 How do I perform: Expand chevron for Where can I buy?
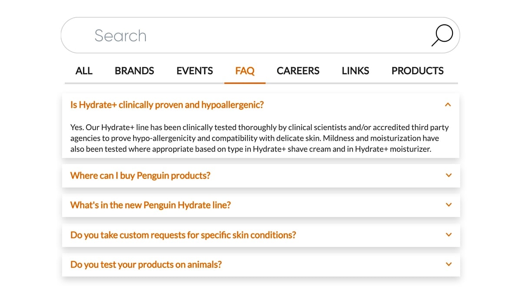449,175
